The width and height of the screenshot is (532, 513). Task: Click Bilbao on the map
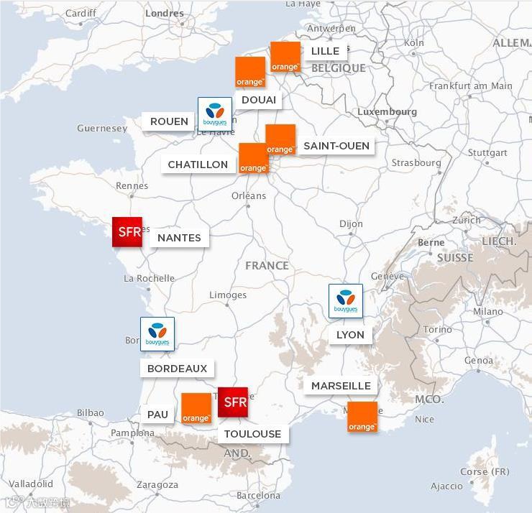click(91, 412)
